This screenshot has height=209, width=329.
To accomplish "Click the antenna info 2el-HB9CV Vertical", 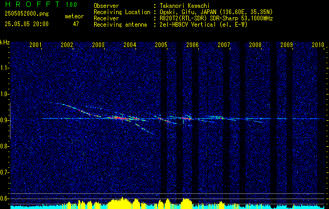I will 188,25.
